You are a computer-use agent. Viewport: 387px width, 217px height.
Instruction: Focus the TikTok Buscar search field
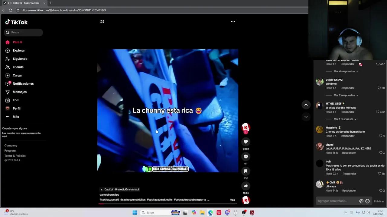click(x=24, y=33)
